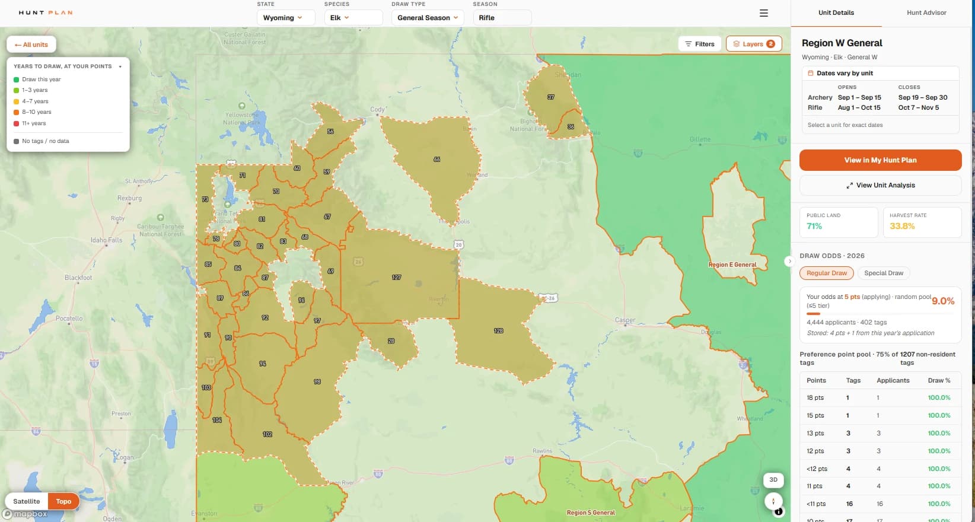The image size is (975, 522).
Task: Select hunt unit 69 on the map
Action: tap(330, 270)
